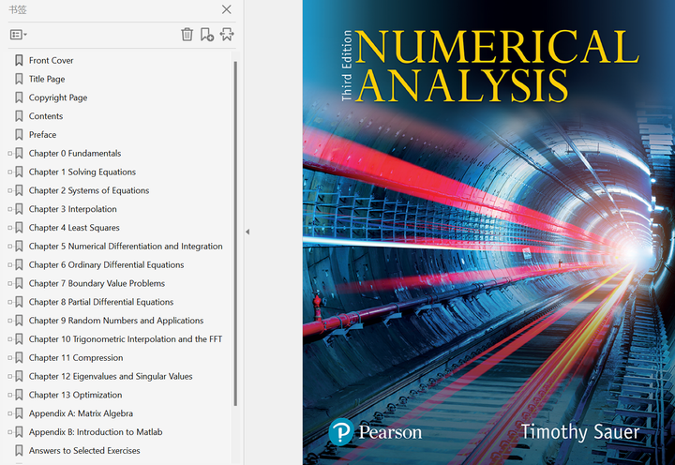Image resolution: width=675 pixels, height=465 pixels.
Task: Open the bookmark options dropdown menu
Action: click(x=18, y=35)
